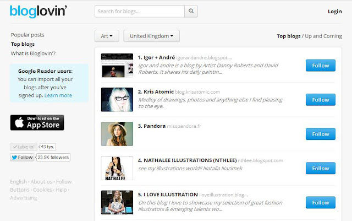Open the Pandora blog thumbnail

117,134
